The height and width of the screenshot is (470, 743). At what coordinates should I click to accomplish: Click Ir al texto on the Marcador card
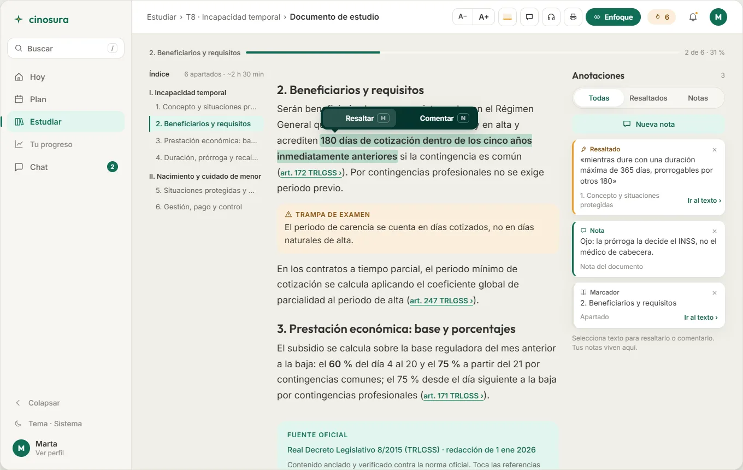pyautogui.click(x=701, y=318)
